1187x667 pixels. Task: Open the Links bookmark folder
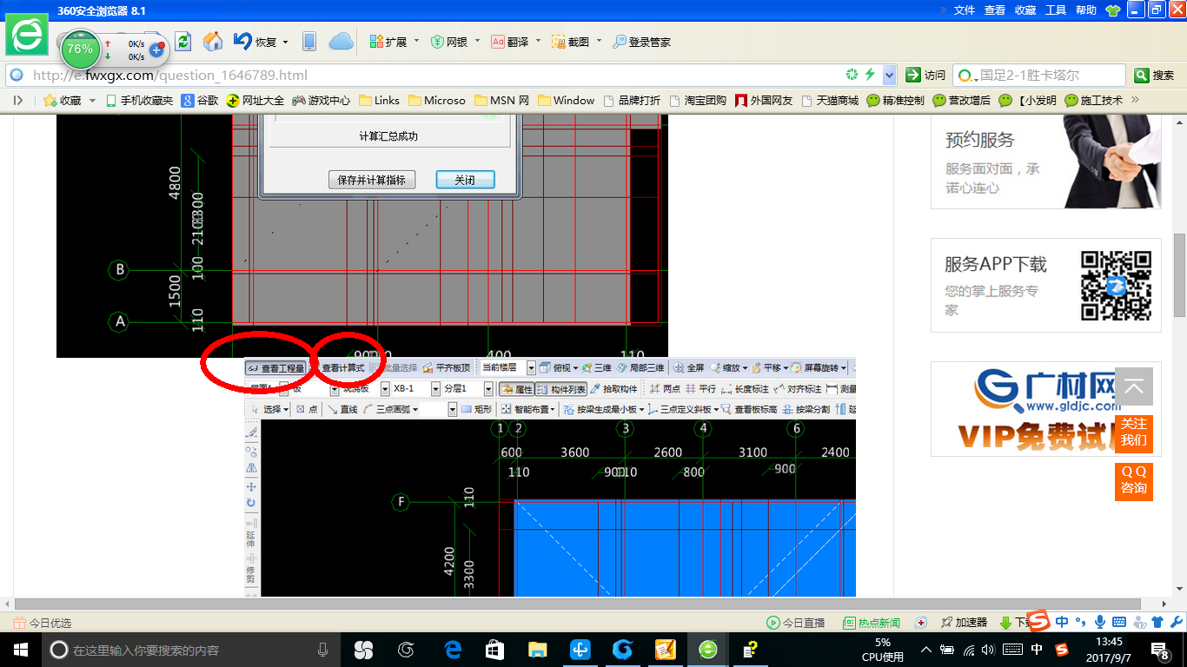[x=379, y=101]
